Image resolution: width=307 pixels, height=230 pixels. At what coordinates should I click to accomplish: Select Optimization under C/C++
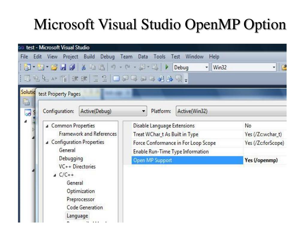tap(81, 191)
